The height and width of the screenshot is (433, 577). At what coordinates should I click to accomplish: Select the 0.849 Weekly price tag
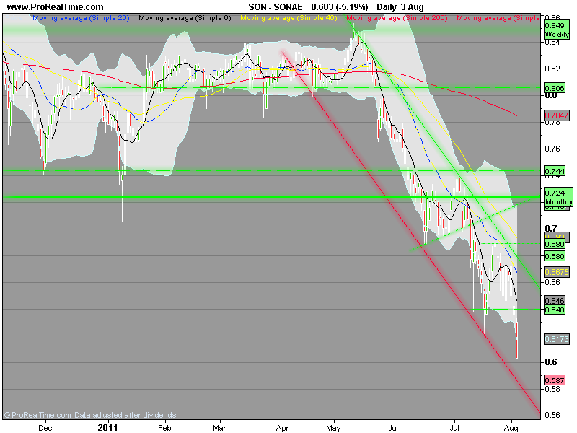(557, 30)
